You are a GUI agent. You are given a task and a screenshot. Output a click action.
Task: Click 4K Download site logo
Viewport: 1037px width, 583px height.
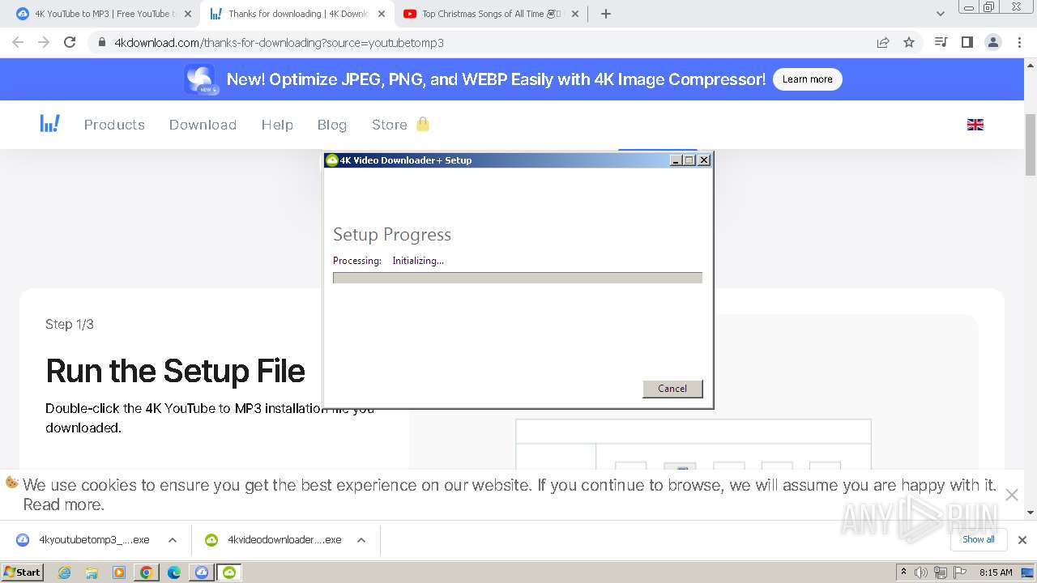click(49, 124)
